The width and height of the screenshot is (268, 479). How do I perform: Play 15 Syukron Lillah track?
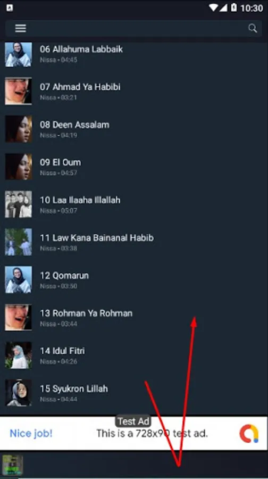[x=134, y=393]
